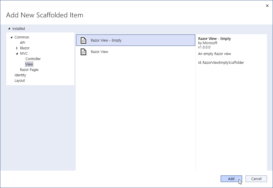273x188 pixels.
Task: Close the Add New Scaffolded Item dialog
Action: point(267,6)
